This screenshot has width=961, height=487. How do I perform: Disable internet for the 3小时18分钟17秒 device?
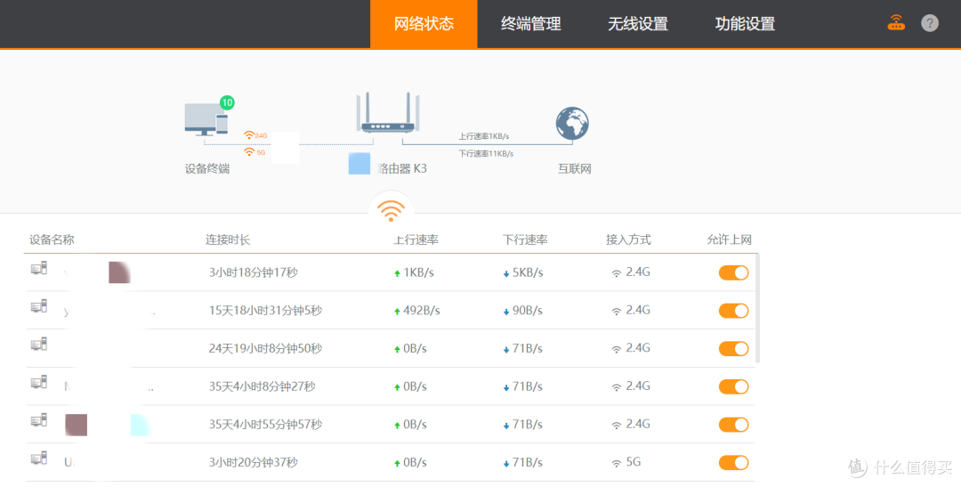733,273
